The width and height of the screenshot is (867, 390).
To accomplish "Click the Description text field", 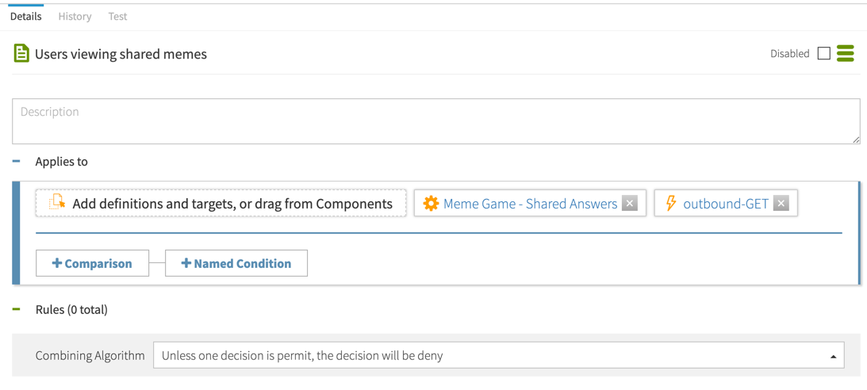I will click(x=435, y=121).
